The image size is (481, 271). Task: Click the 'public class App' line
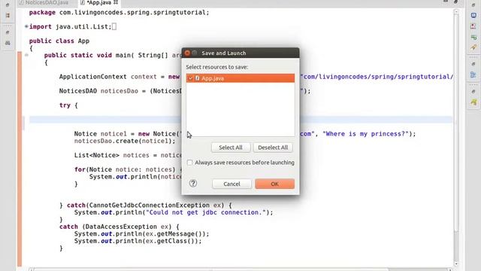(59, 41)
